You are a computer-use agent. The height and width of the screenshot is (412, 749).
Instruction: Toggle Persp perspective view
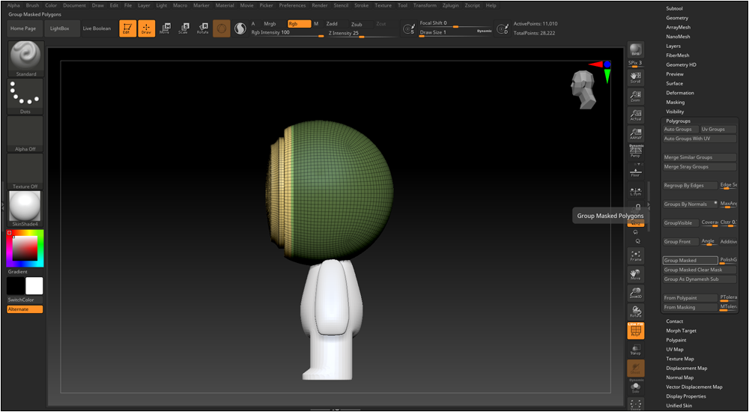tap(635, 152)
